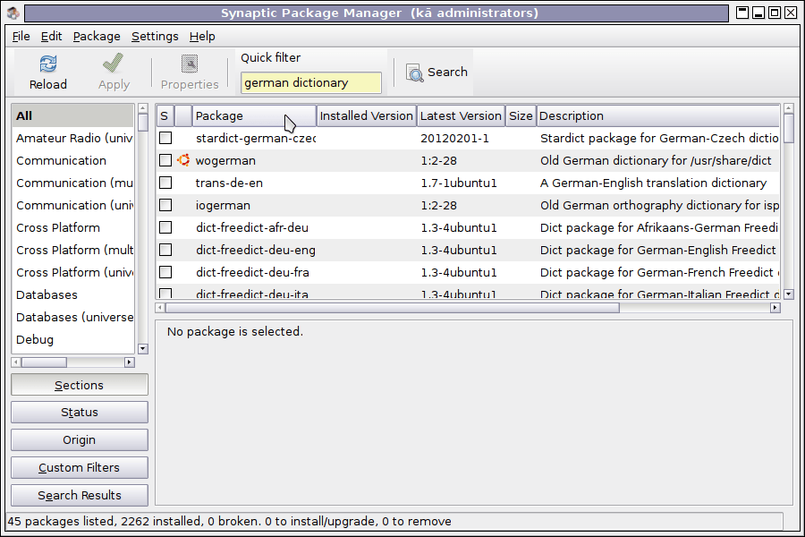Select the dict-freedict-deu-eng package name
The width and height of the screenshot is (805, 537).
tap(256, 250)
